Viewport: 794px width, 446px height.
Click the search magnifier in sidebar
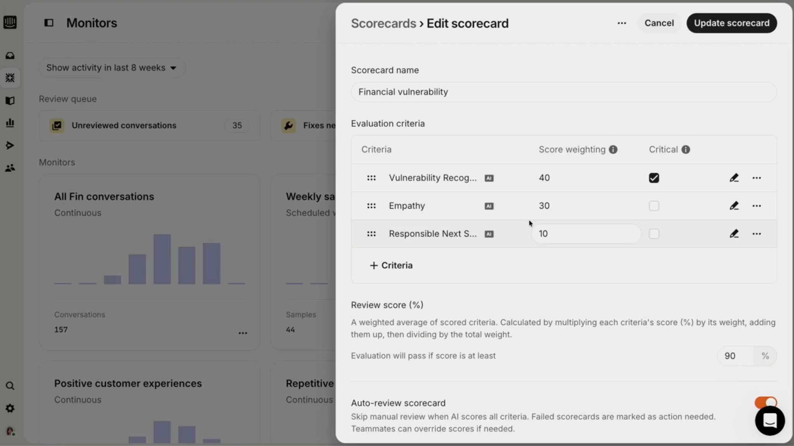(10, 386)
